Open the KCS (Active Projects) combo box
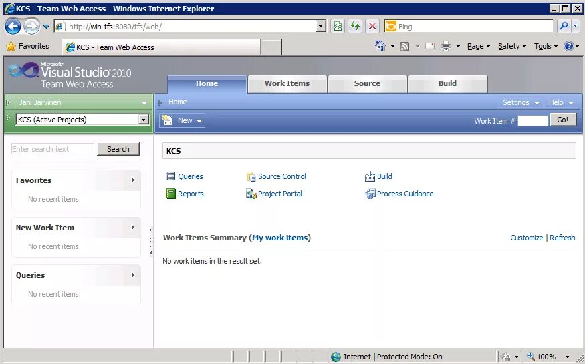Image resolution: width=585 pixels, height=364 pixels. [82, 120]
